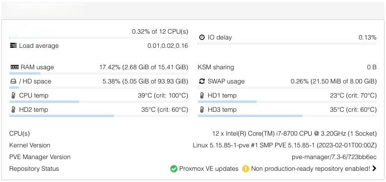Click the SWAP usage refresh icon
The width and height of the screenshot is (386, 182).
tap(202, 81)
